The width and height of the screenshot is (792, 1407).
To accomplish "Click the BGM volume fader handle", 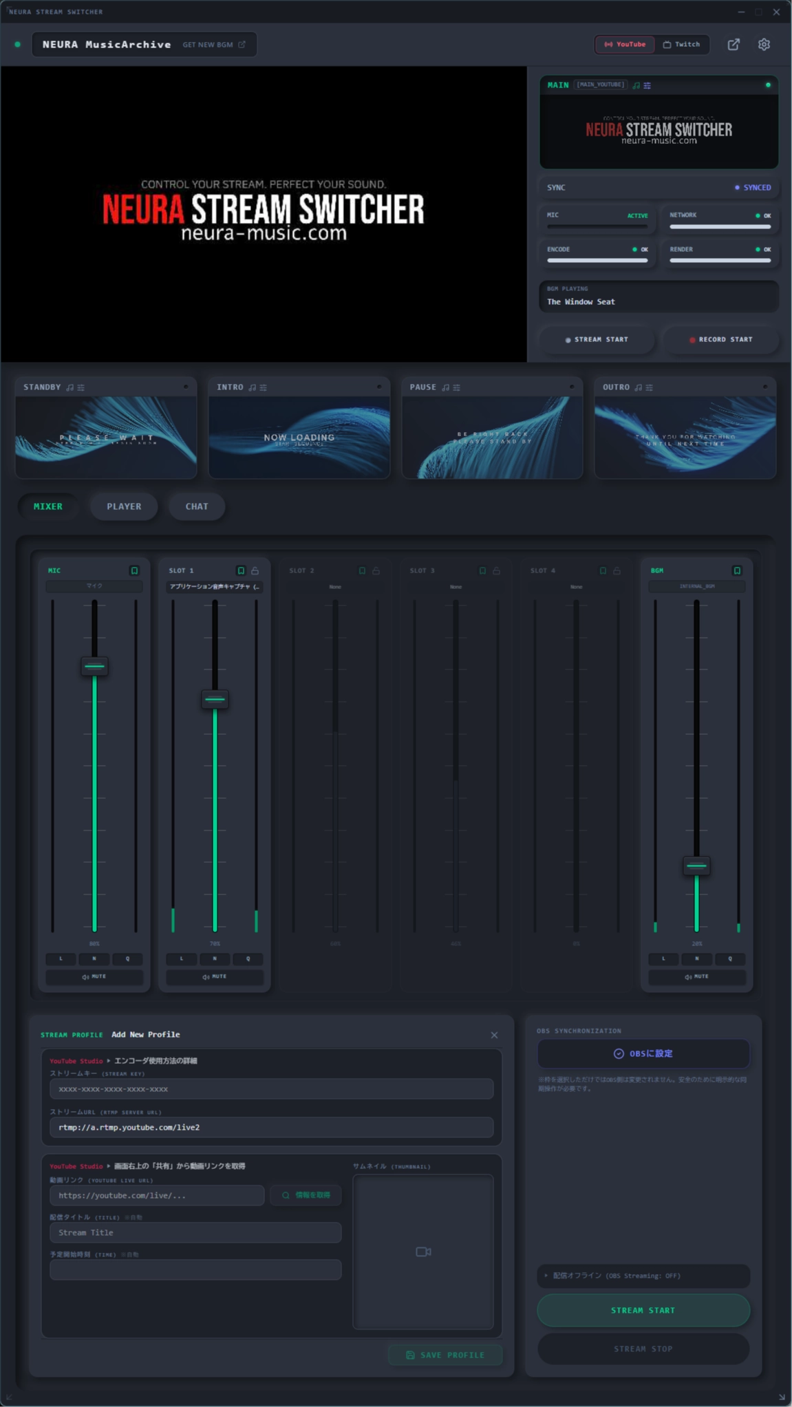I will [696, 866].
